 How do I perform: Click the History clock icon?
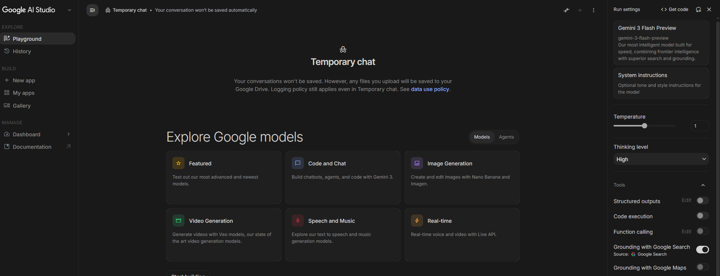pos(7,51)
